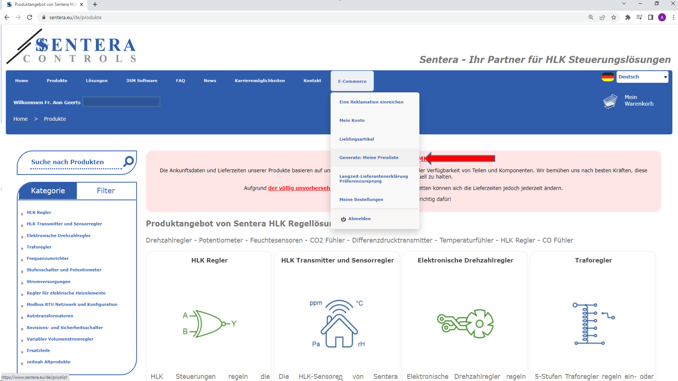Open the E-Commerce menu
The image size is (678, 381).
coord(352,81)
